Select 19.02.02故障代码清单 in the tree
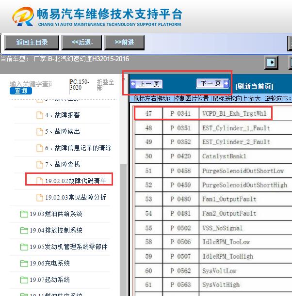This screenshot has width=292, height=296. pyautogui.click(x=76, y=181)
